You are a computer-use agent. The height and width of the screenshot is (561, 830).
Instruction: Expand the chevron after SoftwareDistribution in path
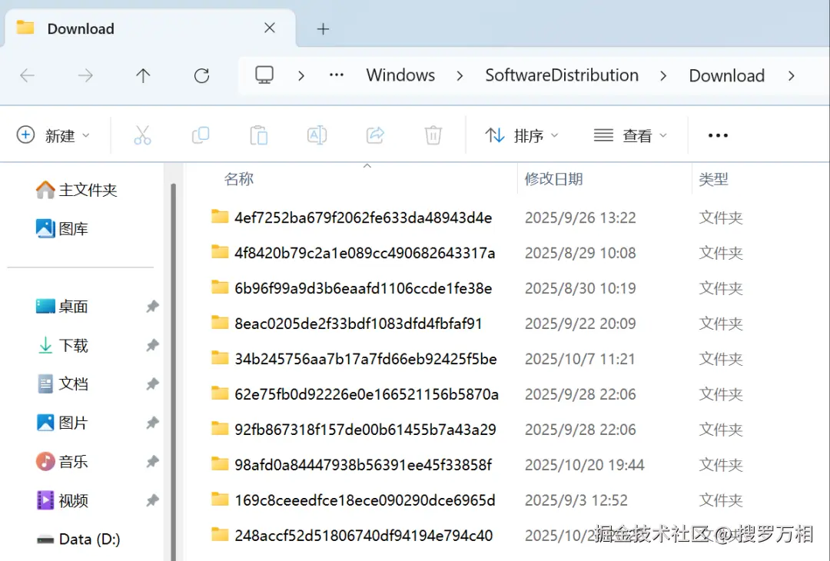pos(663,75)
